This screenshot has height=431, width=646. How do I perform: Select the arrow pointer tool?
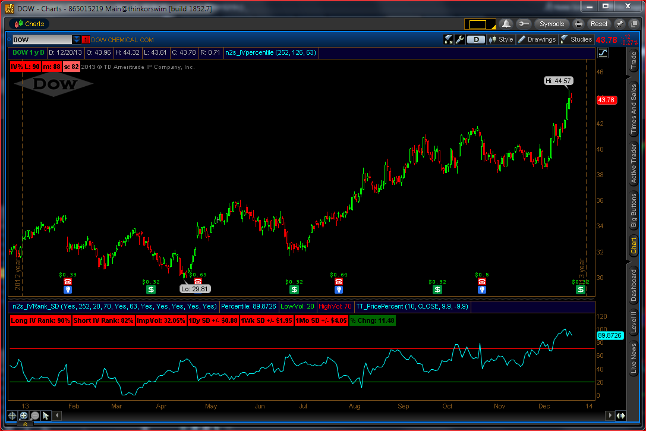coord(46,416)
